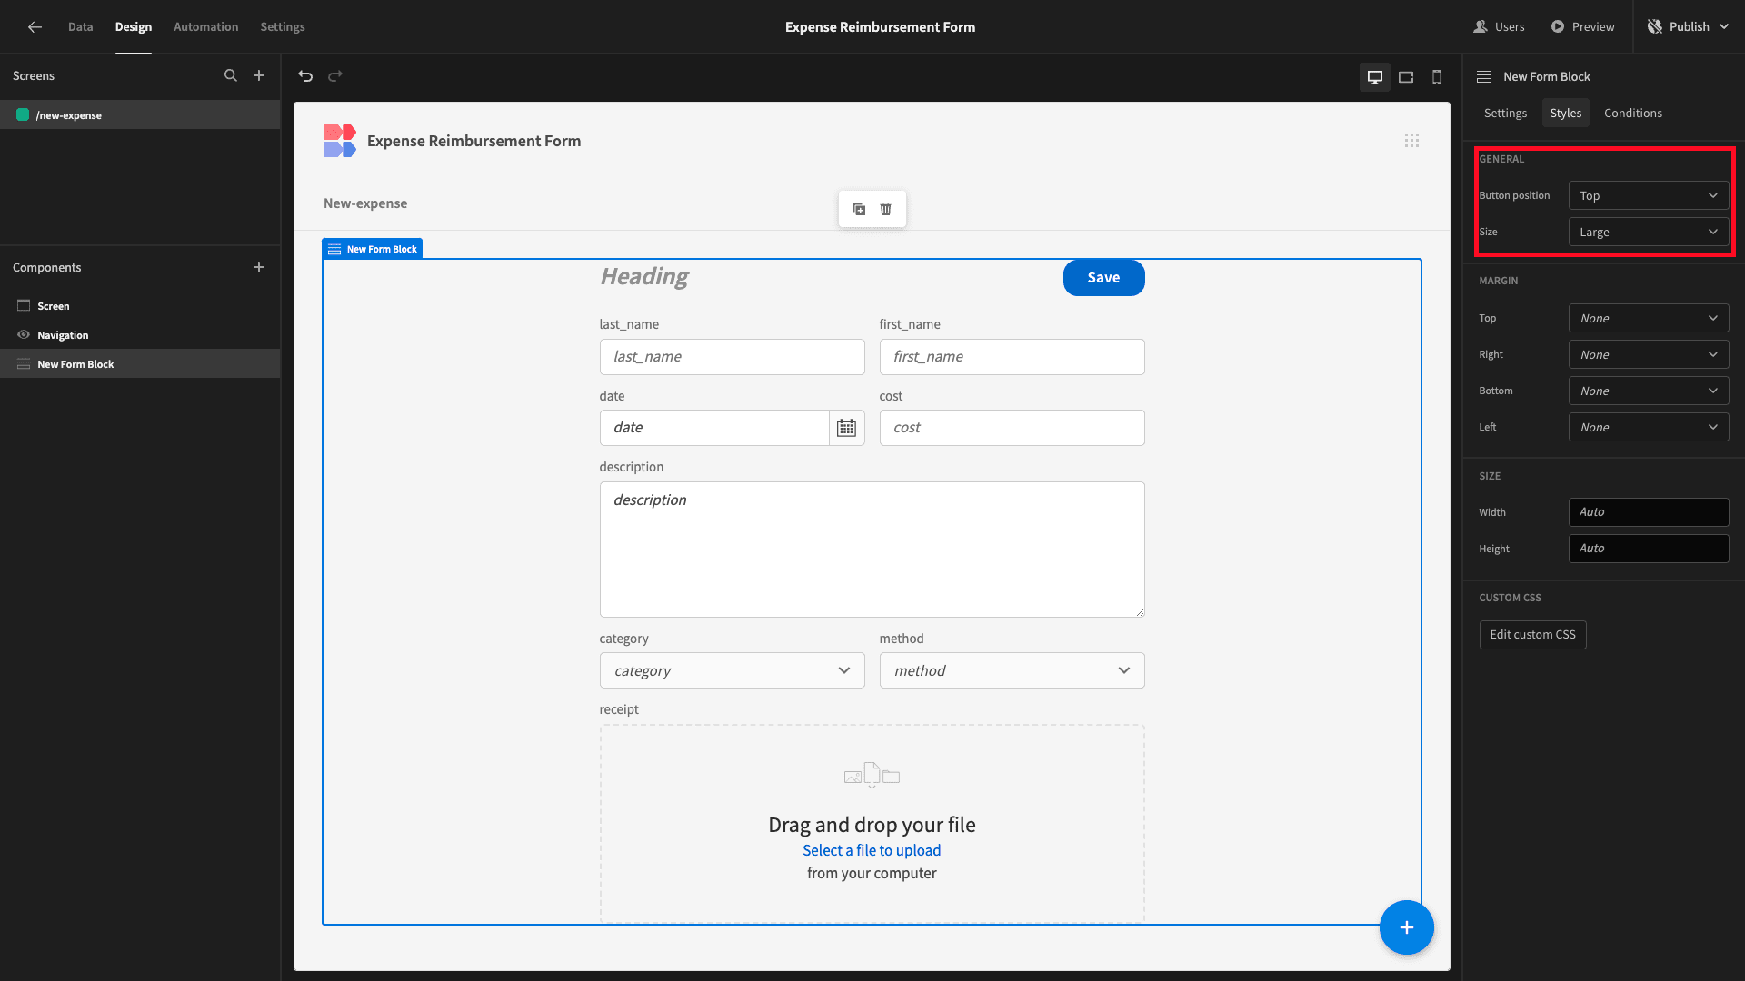Click into the Width input field
Screen dimensions: 1745x981
pyautogui.click(x=1649, y=512)
